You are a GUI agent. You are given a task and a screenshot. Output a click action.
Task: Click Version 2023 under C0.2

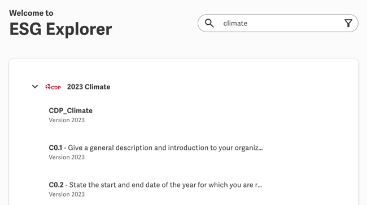(67, 194)
